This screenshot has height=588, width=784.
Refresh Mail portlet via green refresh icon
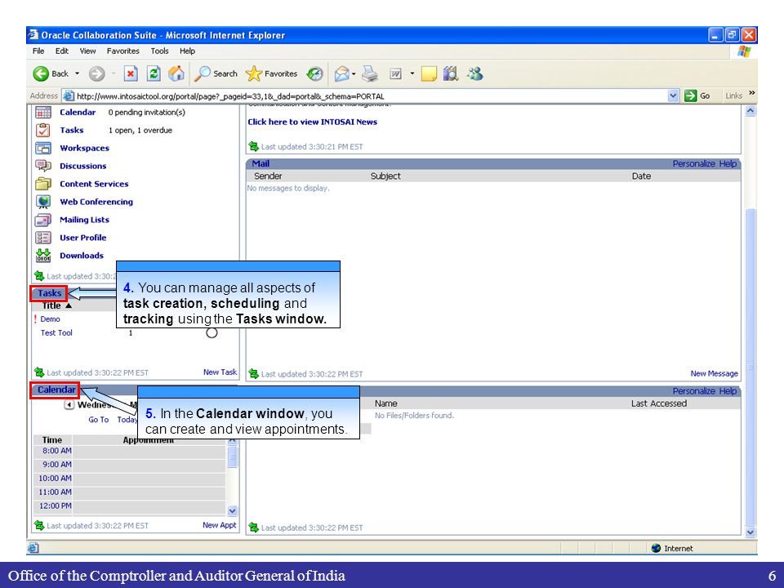tap(253, 373)
